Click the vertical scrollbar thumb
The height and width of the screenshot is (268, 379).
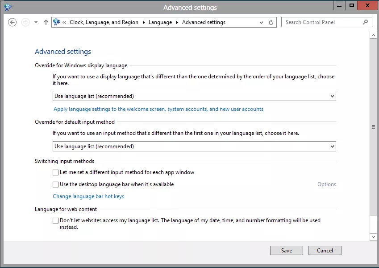tap(373, 127)
